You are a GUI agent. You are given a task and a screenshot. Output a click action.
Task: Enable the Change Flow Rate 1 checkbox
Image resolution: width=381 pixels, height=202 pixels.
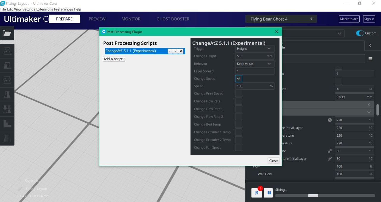[x=239, y=109]
